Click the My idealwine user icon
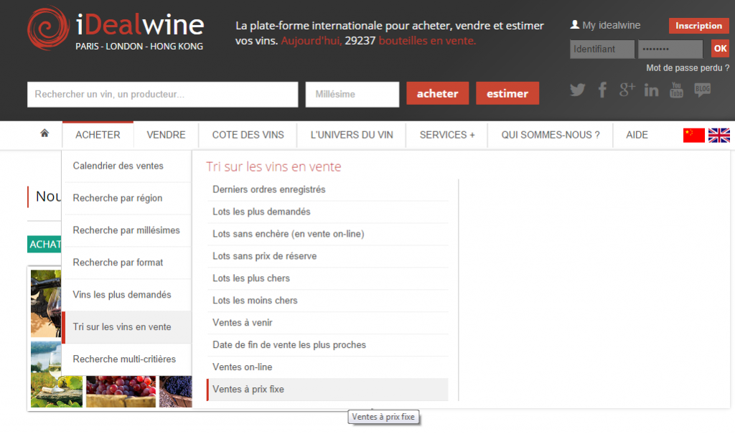This screenshot has height=434, width=735. click(x=575, y=24)
